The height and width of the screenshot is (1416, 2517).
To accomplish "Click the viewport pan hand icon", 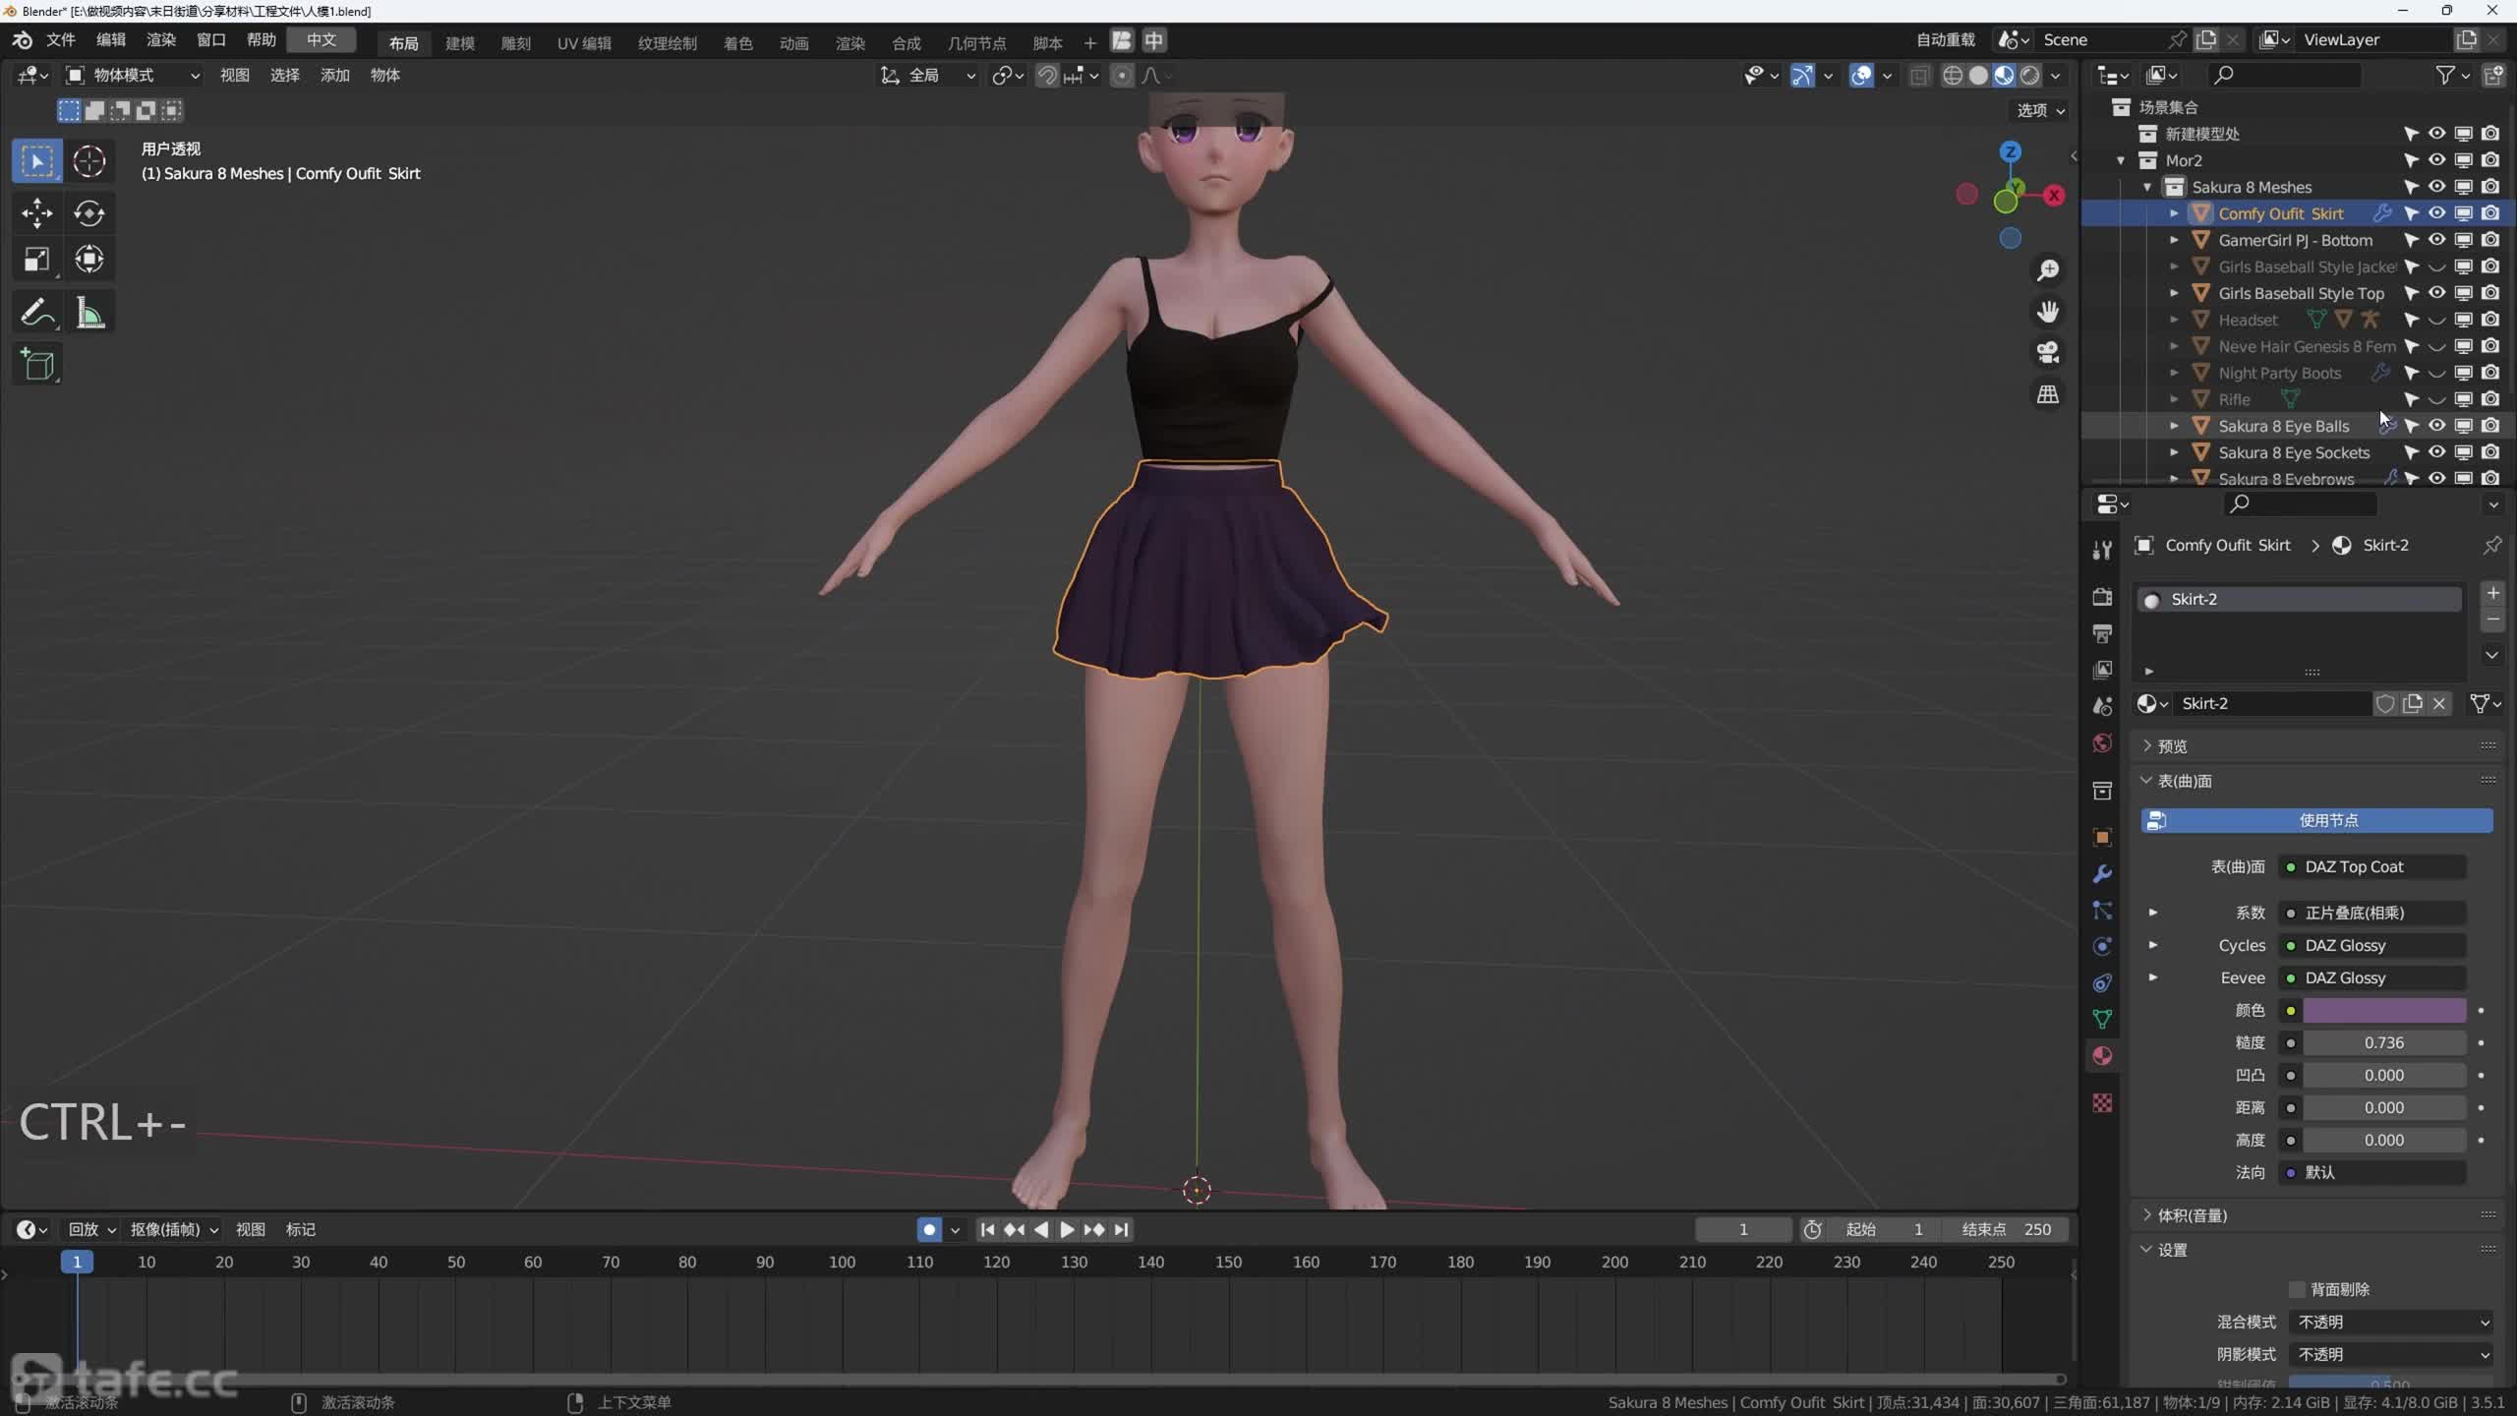I will pos(2048,312).
